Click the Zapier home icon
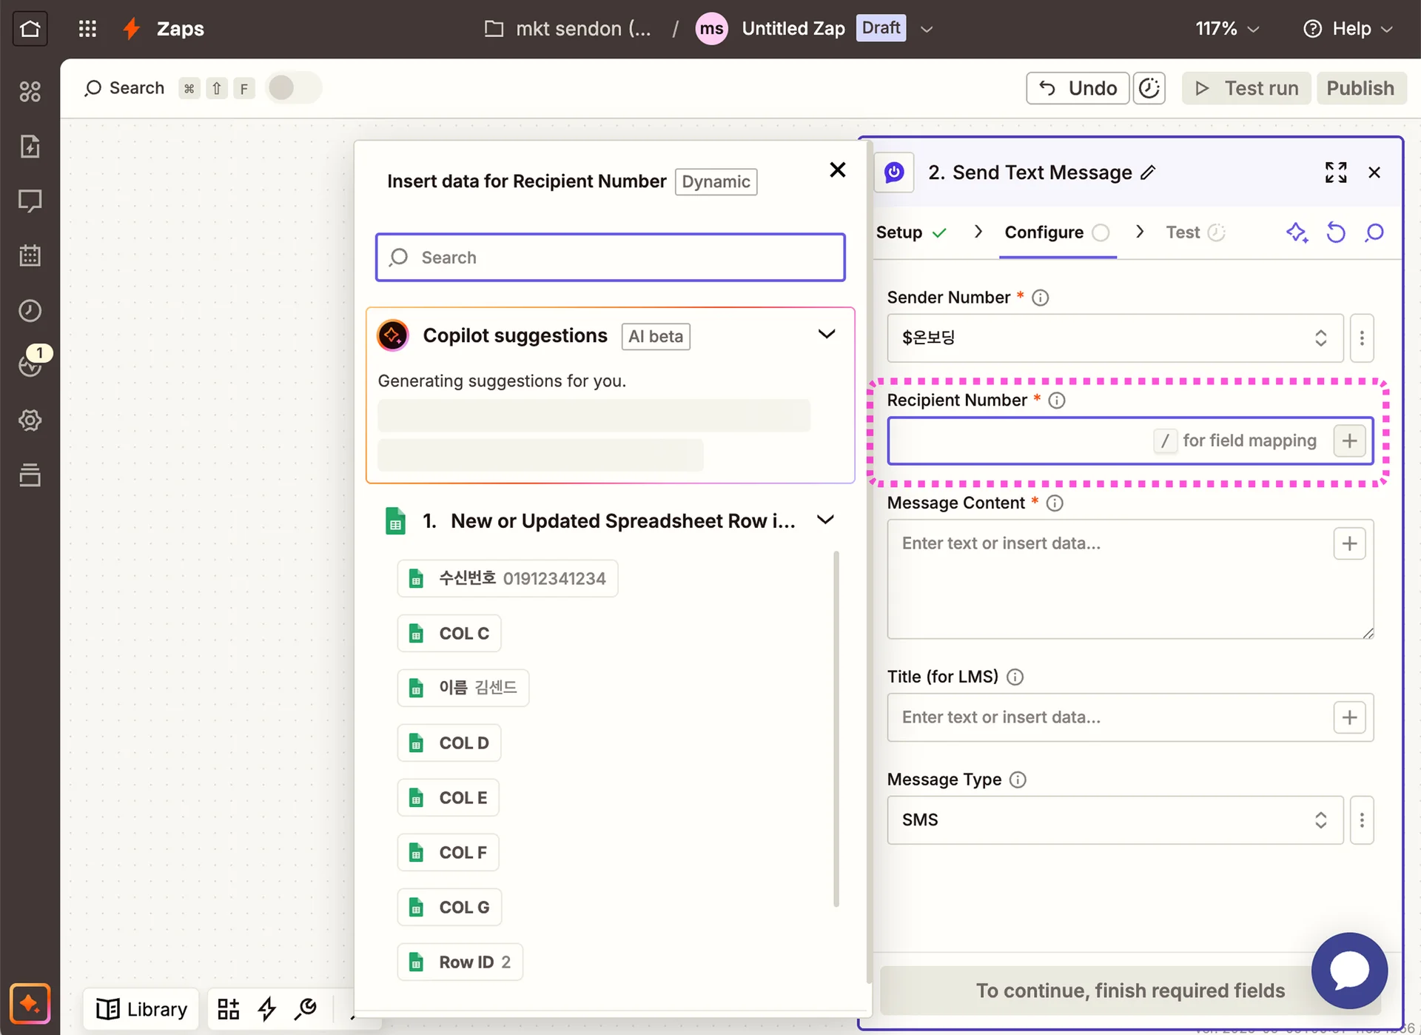The image size is (1421, 1035). 30,29
